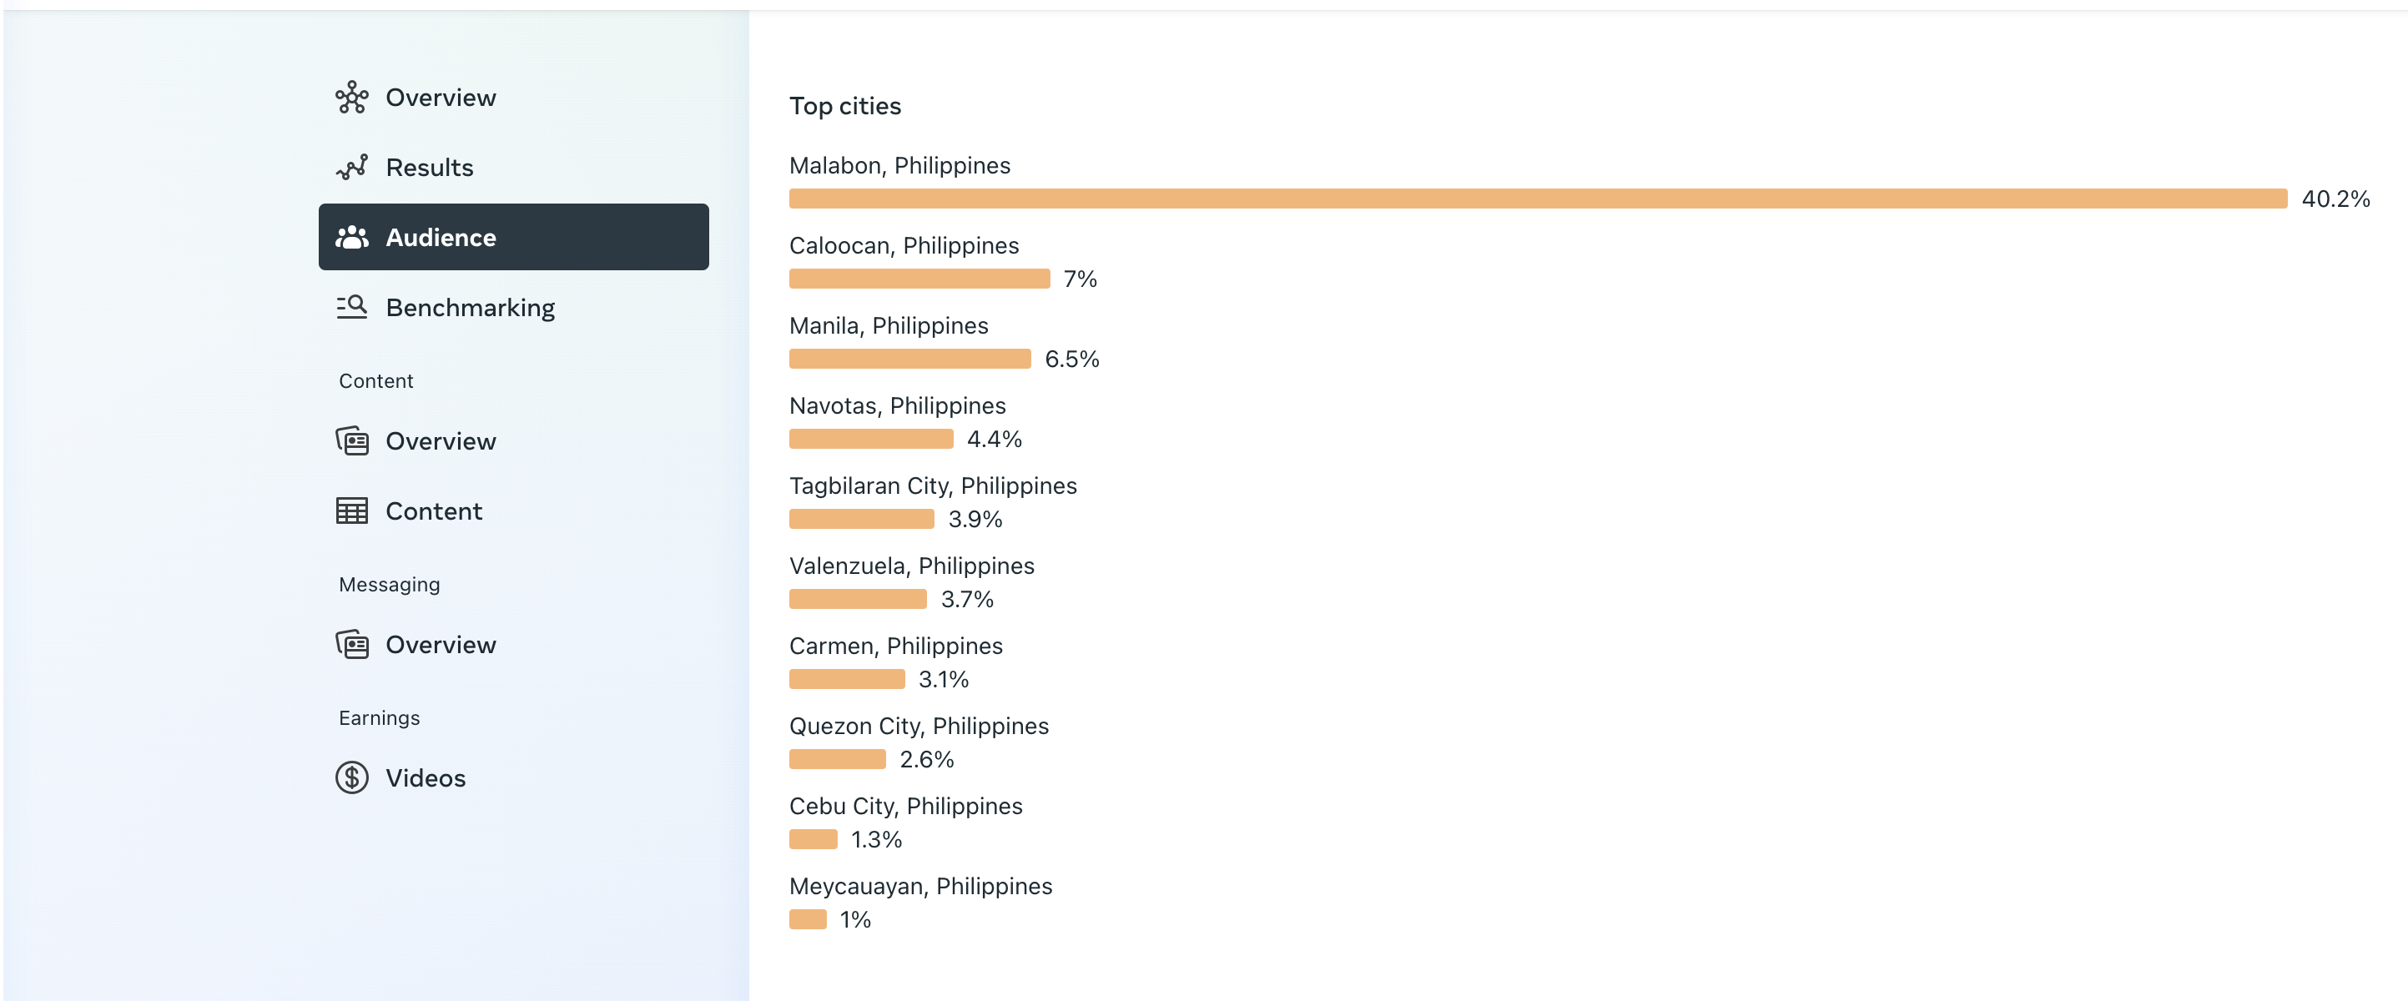Click the Quezon City, Philippines label
This screenshot has width=2408, height=1001.
pos(918,727)
